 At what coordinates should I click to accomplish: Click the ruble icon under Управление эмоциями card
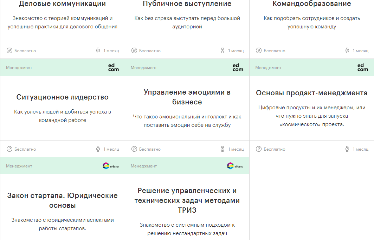coord(134,149)
